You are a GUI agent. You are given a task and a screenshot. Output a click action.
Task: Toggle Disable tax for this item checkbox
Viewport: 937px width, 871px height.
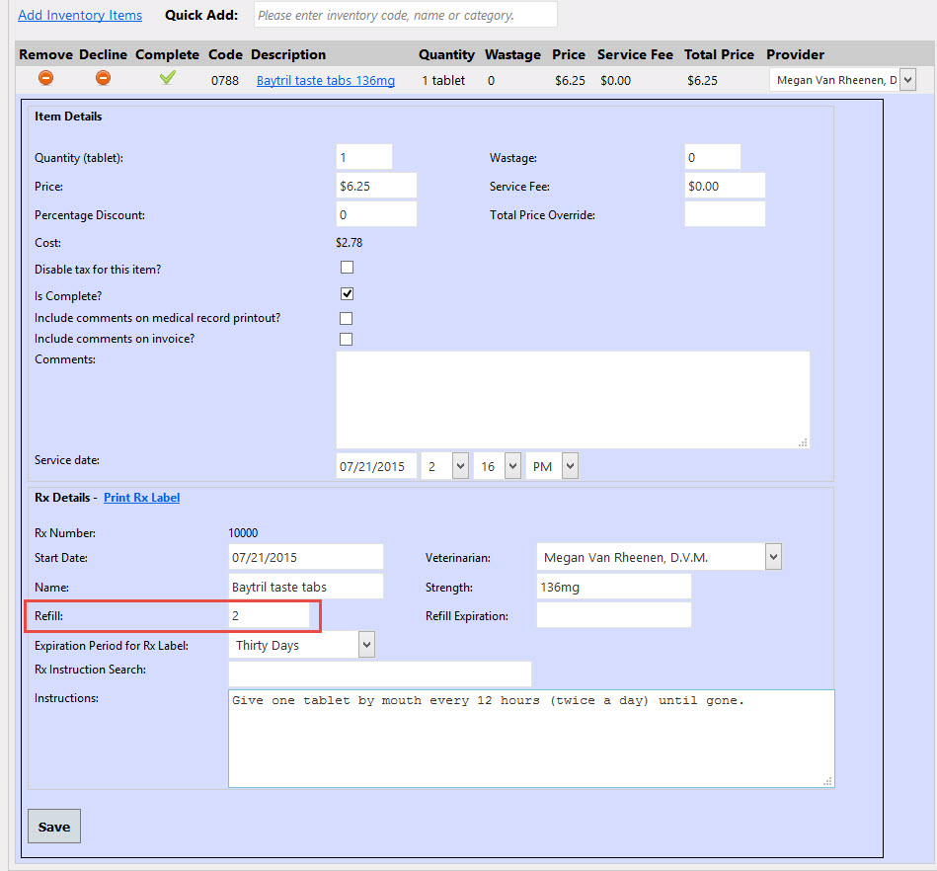tap(347, 268)
